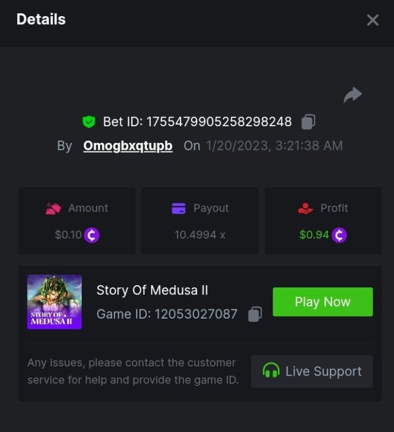This screenshot has width=394, height=432.
Task: Click the green $0.94 profit value
Action: click(x=314, y=235)
